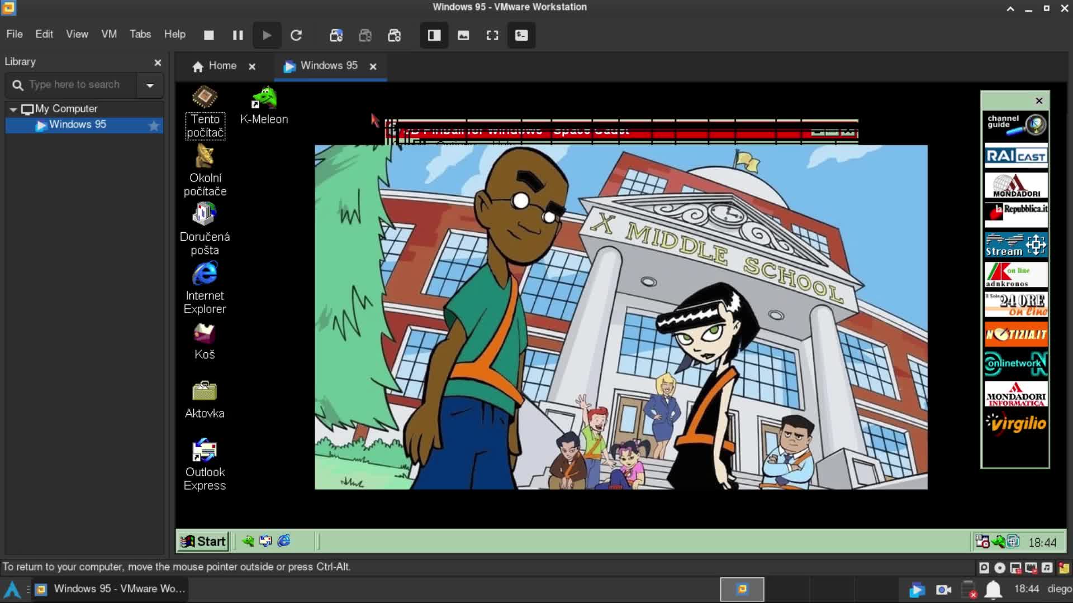Image resolution: width=1073 pixels, height=603 pixels.
Task: Open the VM menu
Action: pyautogui.click(x=109, y=34)
